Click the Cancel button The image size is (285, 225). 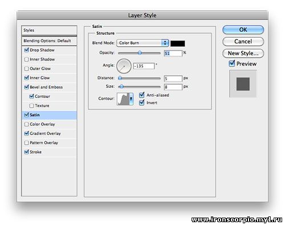click(243, 42)
